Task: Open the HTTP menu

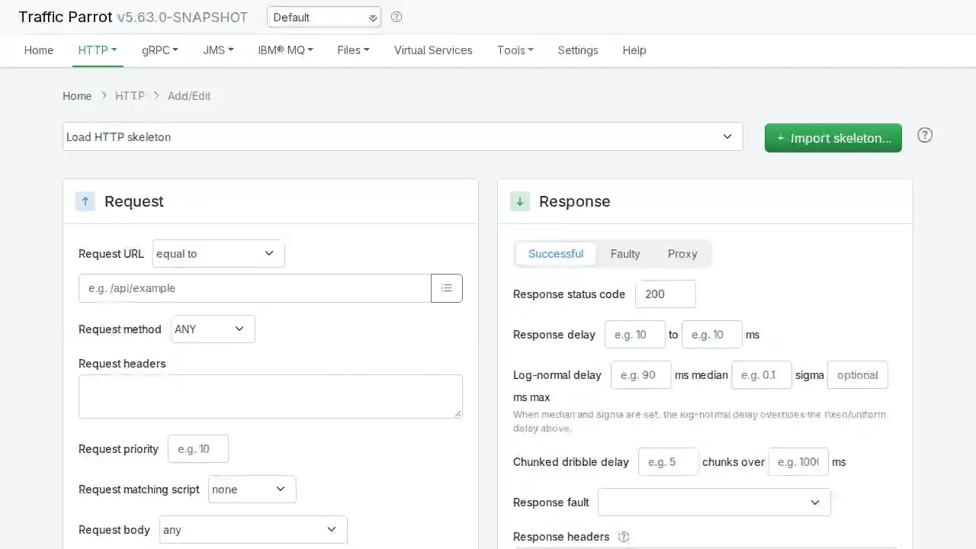Action: (x=98, y=50)
